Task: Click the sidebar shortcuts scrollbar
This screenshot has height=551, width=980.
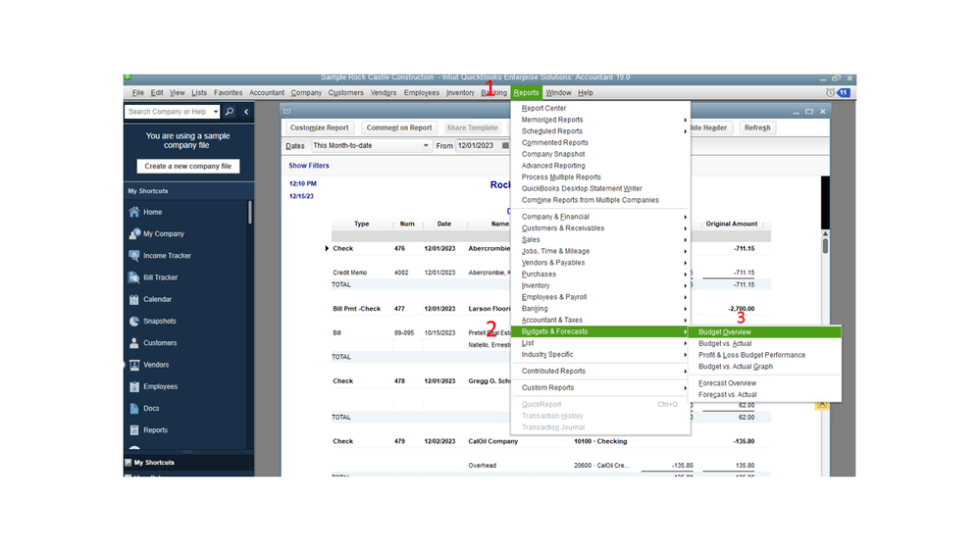Action: coord(250,213)
